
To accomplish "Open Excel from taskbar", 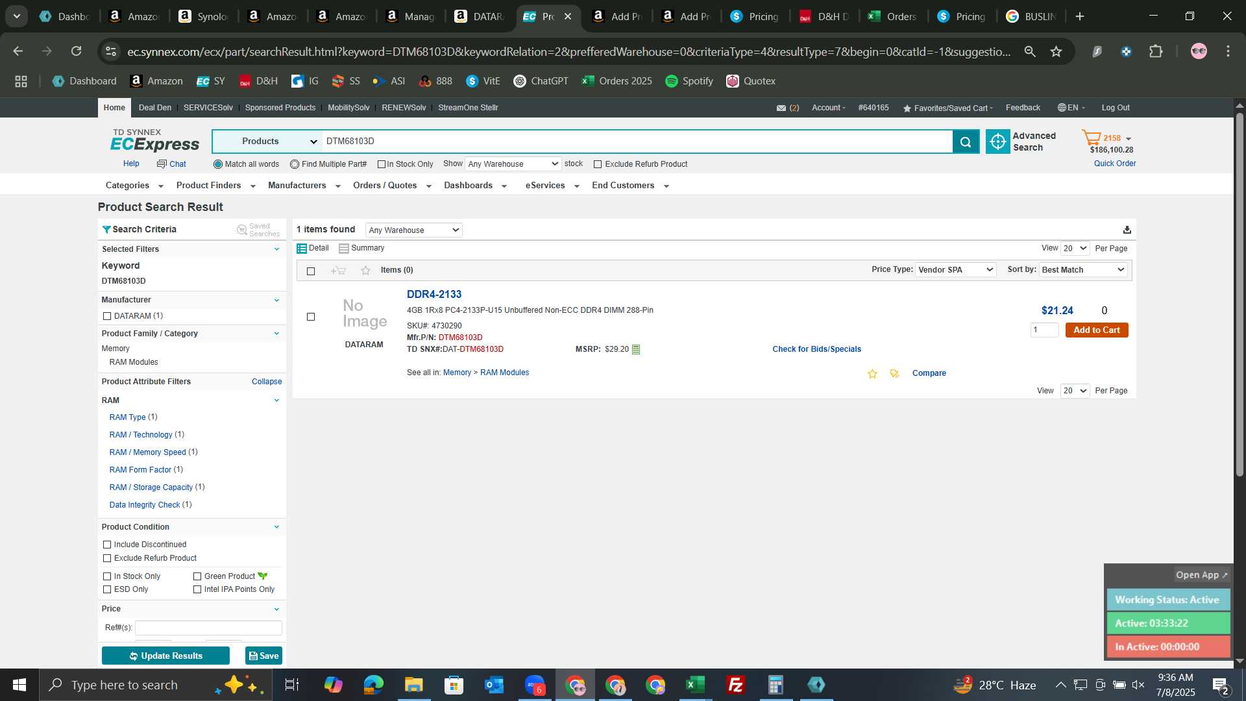I will click(695, 685).
